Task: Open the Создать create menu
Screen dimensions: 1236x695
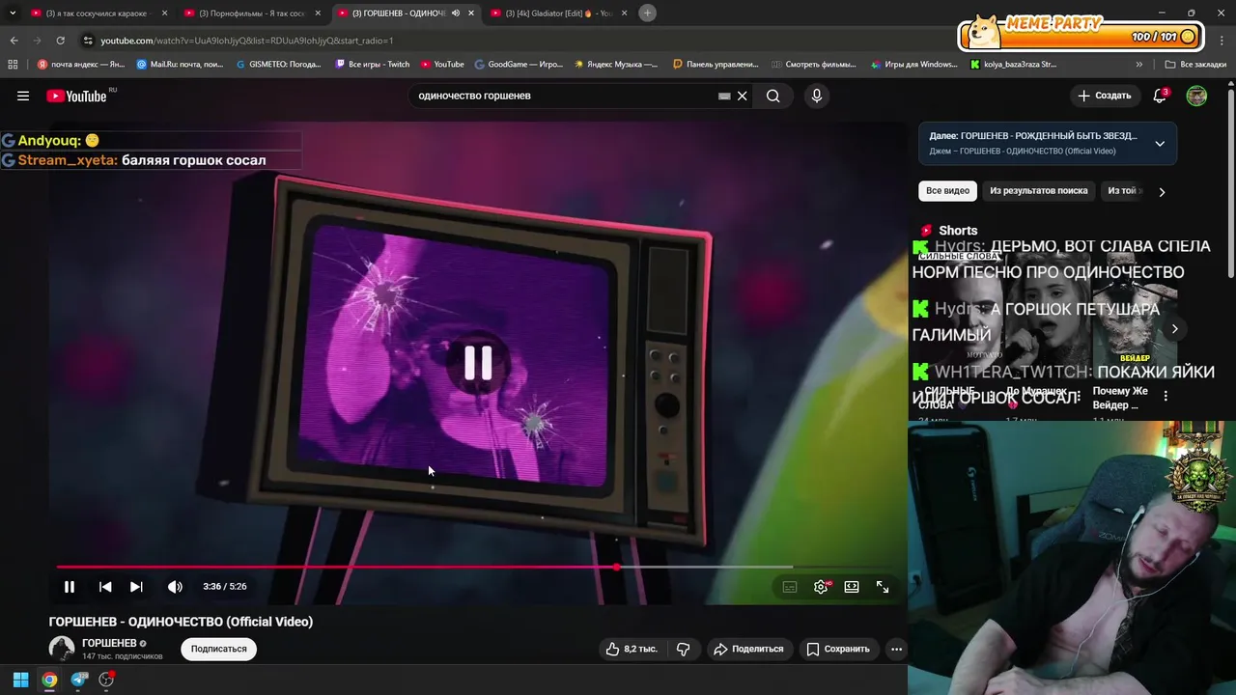Action: click(x=1104, y=96)
